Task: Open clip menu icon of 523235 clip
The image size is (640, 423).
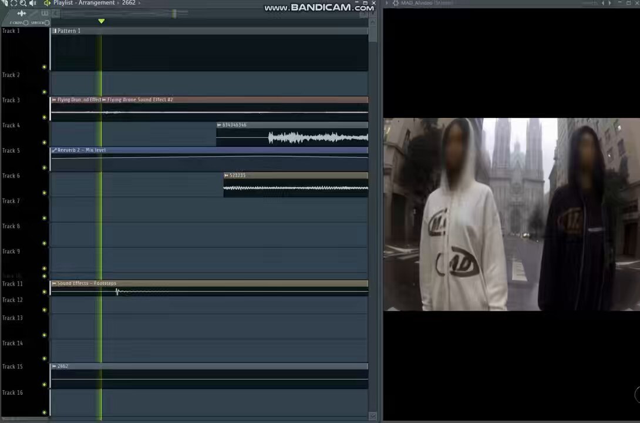Action: [227, 176]
